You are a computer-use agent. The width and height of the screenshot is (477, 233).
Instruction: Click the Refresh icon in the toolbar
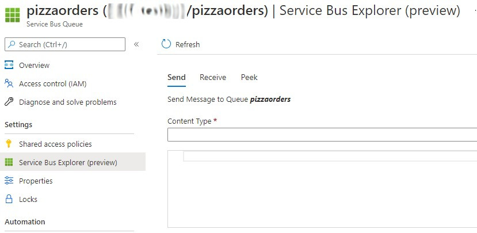166,44
